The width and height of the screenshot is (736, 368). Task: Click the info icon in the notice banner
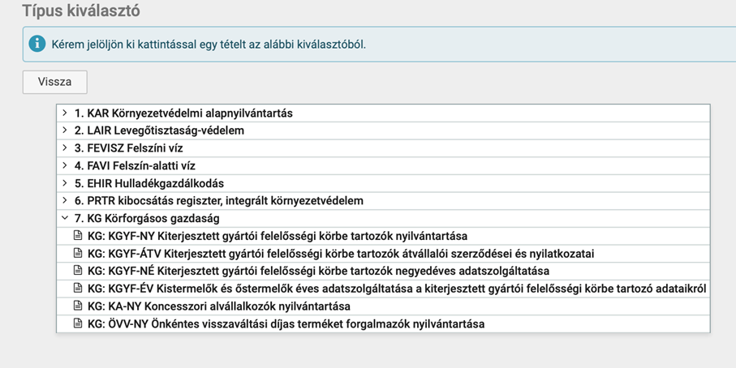tap(37, 44)
